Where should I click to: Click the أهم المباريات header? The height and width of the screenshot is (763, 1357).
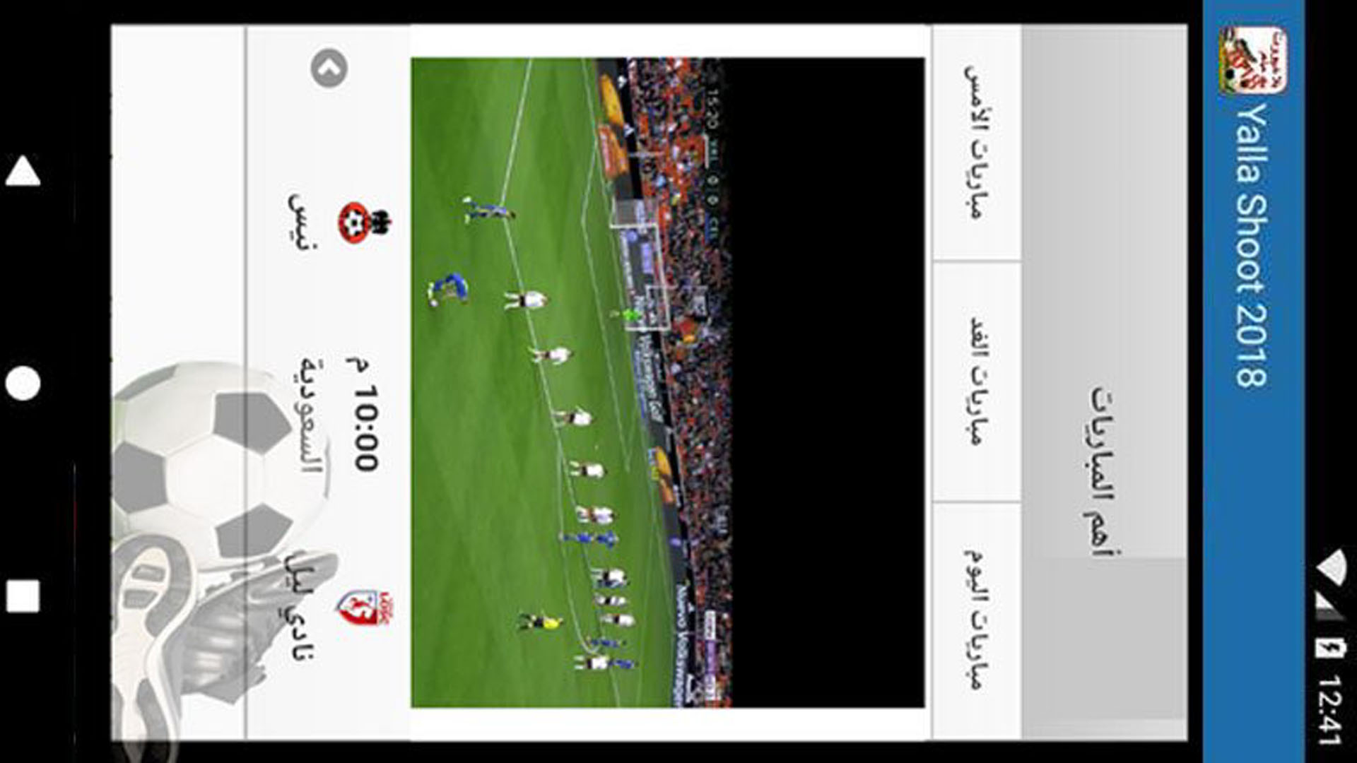[1104, 471]
